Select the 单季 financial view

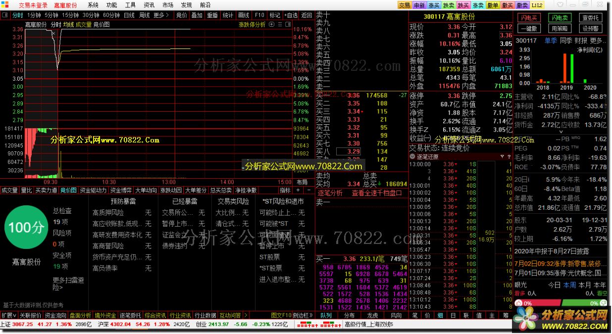551,41
